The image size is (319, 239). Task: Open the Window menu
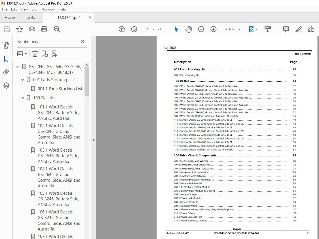48,9
